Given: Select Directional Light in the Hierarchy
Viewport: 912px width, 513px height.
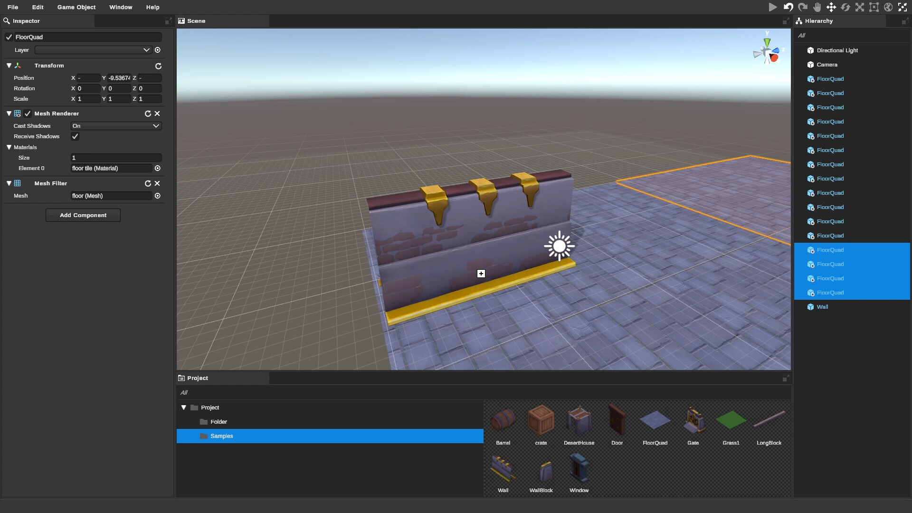Looking at the screenshot, I should [837, 50].
